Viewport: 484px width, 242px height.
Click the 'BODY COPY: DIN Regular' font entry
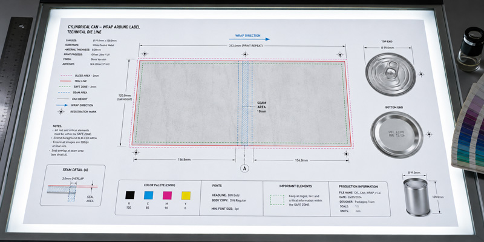coord(229,200)
